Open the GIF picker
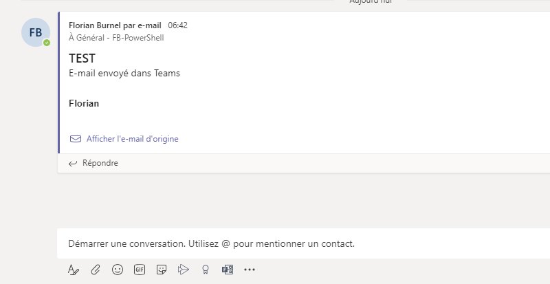This screenshot has height=284, width=550. click(x=140, y=270)
